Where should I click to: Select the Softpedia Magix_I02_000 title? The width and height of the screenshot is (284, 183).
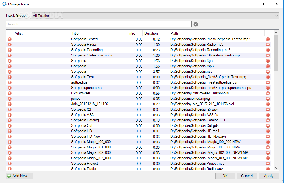91,153
